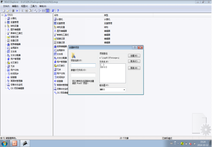Sort by the 类型 column header
This screenshot has height=147, width=212.
(x=128, y=15)
